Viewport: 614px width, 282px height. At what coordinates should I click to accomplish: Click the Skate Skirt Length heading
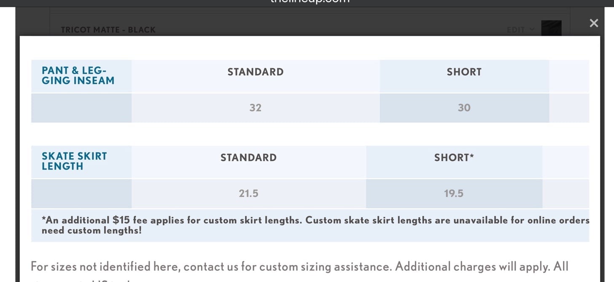click(74, 161)
